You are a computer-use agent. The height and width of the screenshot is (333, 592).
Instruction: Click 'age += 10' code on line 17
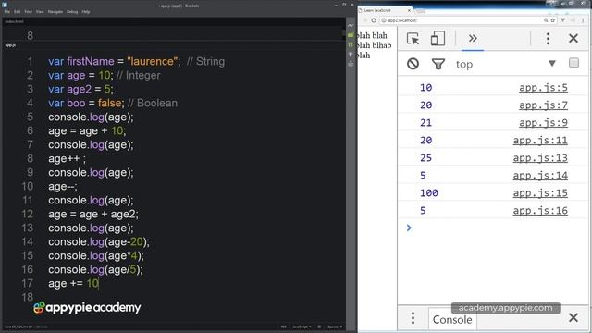pos(74,284)
